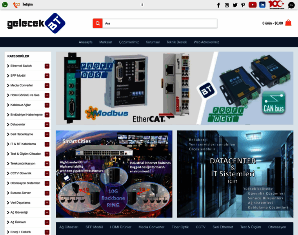Expand Media Converter category plus button
The width and height of the screenshot is (298, 235).
[x=47, y=86]
